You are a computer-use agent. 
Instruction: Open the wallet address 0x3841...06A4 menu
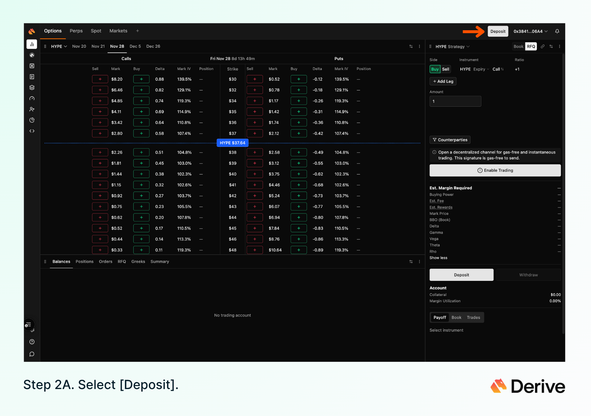(531, 31)
